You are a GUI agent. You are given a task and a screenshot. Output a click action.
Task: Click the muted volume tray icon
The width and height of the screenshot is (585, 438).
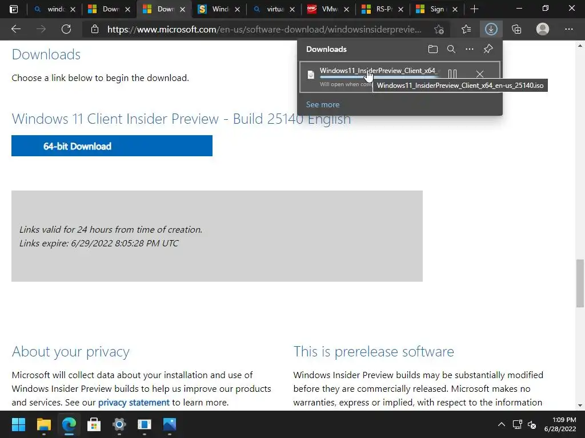532,424
